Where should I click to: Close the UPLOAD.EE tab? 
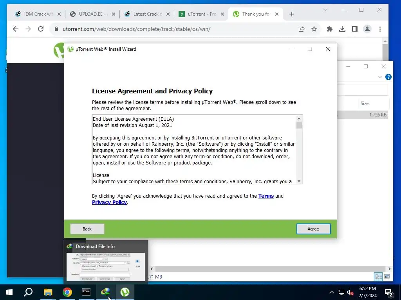pos(114,14)
